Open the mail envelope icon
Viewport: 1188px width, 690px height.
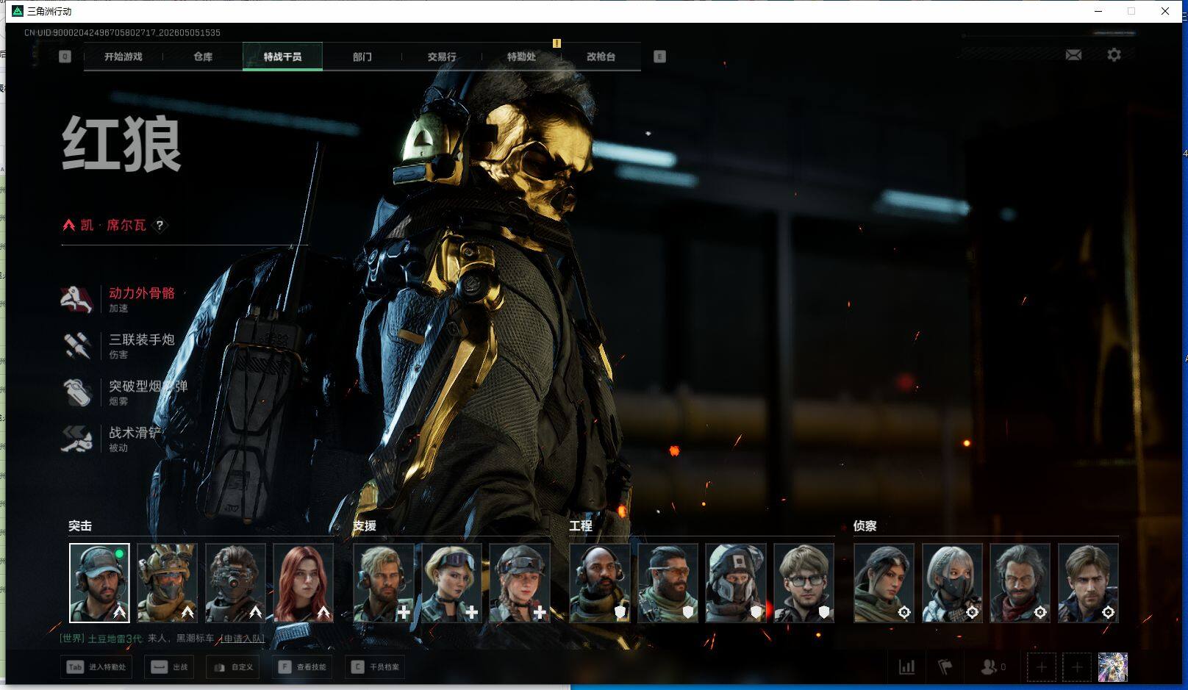(x=1073, y=55)
